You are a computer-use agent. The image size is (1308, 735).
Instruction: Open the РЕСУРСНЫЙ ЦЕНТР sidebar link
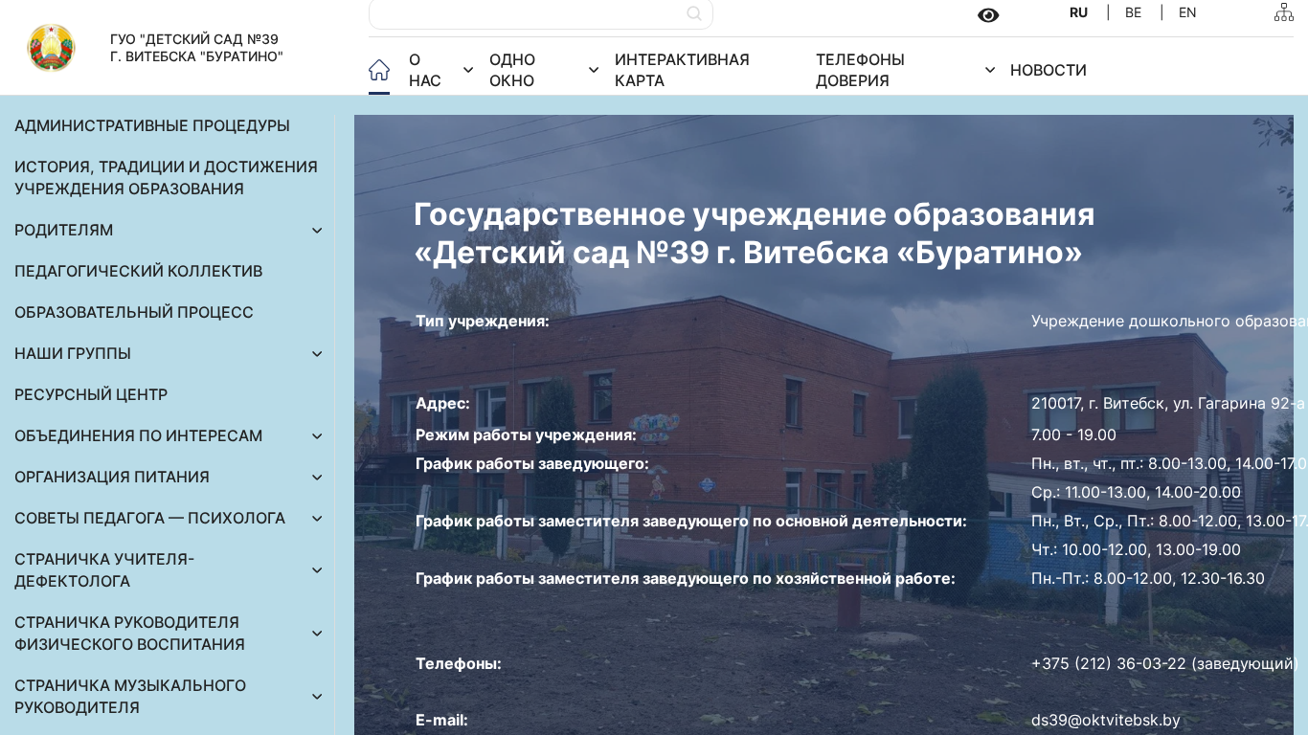click(x=91, y=395)
